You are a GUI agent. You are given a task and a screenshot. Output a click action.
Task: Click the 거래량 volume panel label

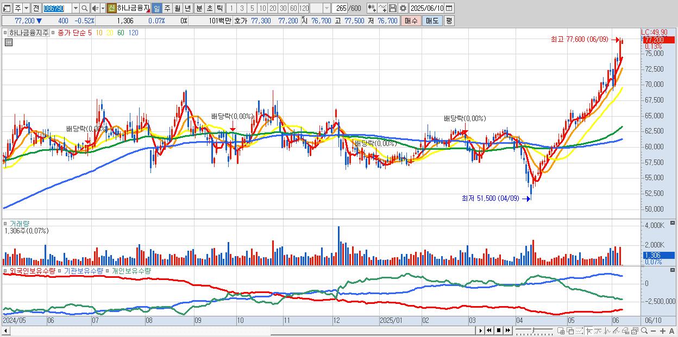point(20,223)
